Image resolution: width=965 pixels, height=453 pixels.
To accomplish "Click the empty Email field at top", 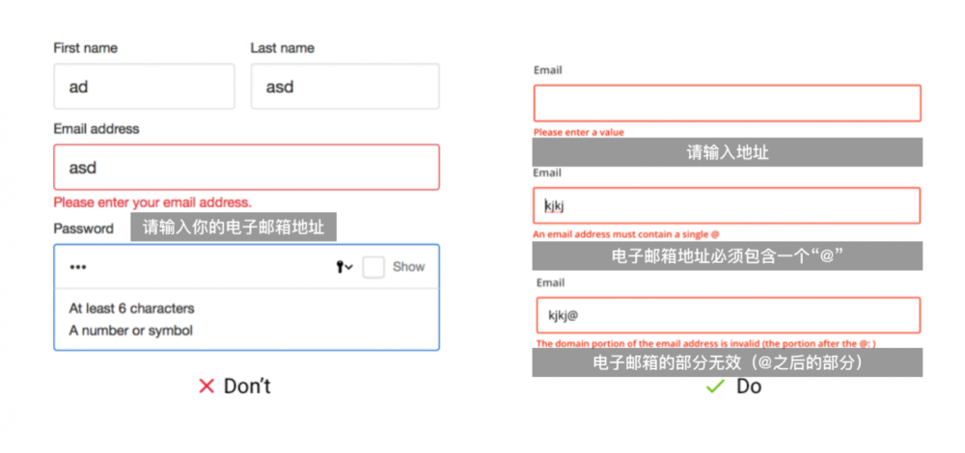I will point(727,103).
